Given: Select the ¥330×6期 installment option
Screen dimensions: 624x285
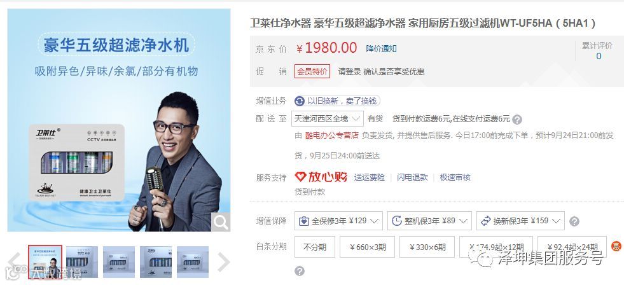Looking at the screenshot, I should point(427,247).
